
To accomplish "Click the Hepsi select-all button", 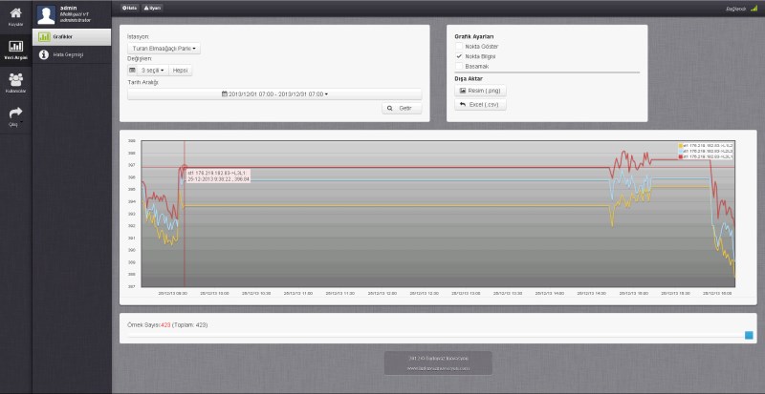I will (x=181, y=71).
